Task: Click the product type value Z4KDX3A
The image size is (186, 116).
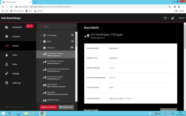Action: pos(113,58)
